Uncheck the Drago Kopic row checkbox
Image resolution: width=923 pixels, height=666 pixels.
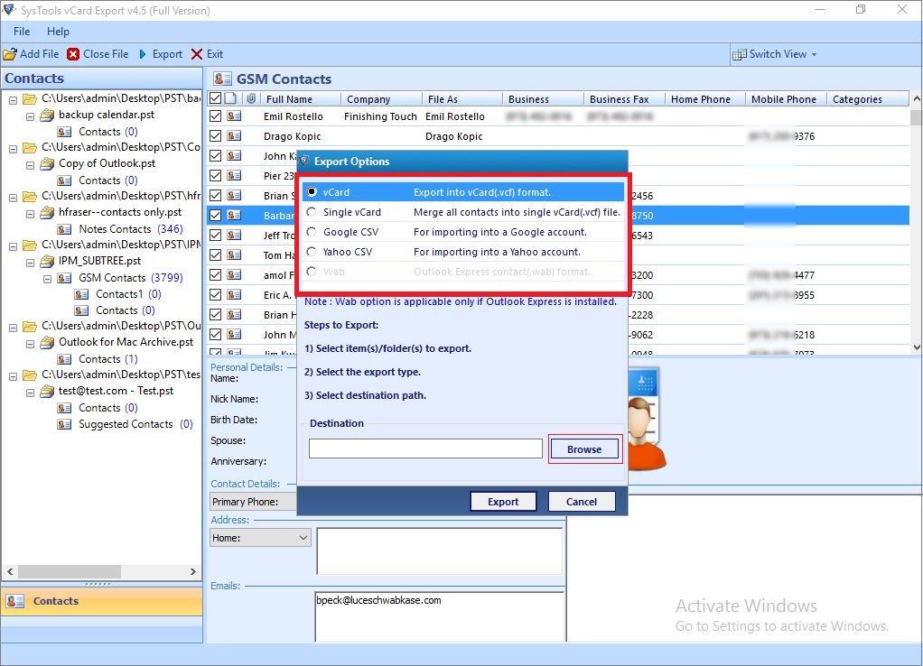216,136
